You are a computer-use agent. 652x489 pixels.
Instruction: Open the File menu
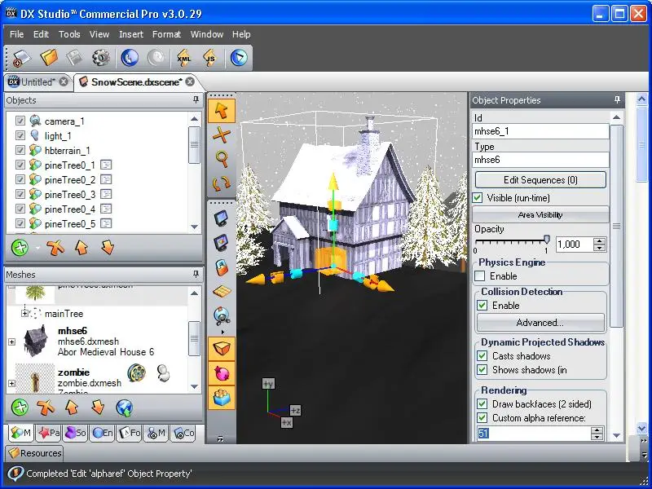[x=16, y=34]
